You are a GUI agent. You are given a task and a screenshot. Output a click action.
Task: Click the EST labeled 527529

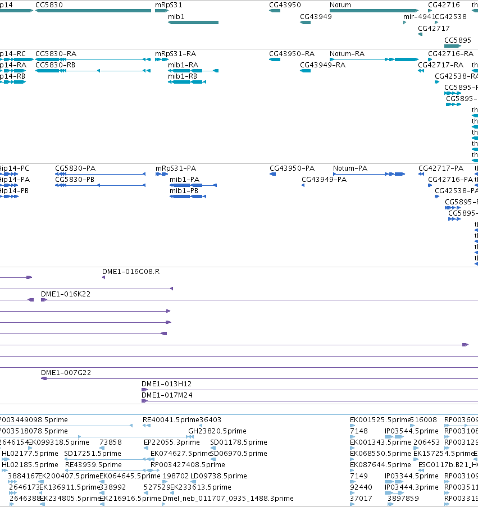(157, 487)
